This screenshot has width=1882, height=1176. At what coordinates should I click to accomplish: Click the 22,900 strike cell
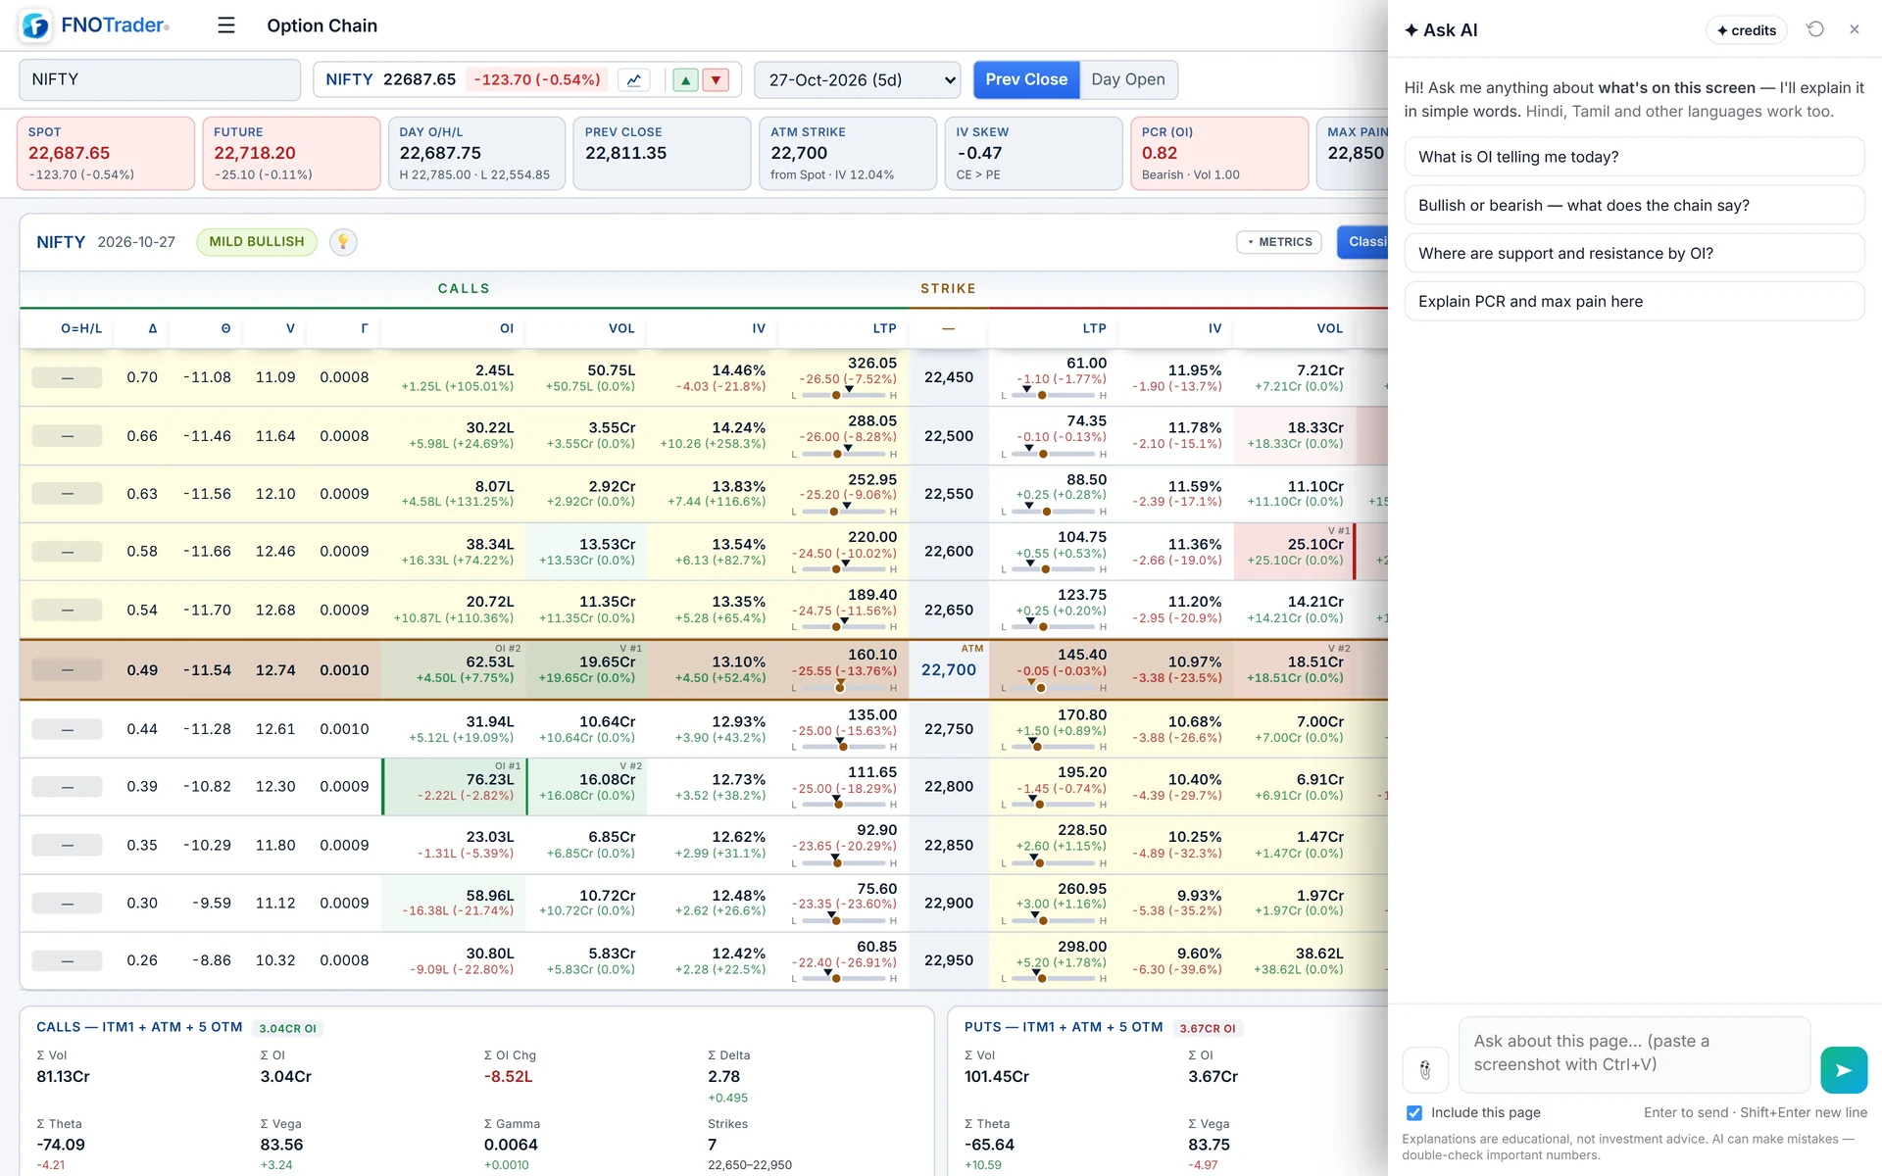[x=949, y=903]
